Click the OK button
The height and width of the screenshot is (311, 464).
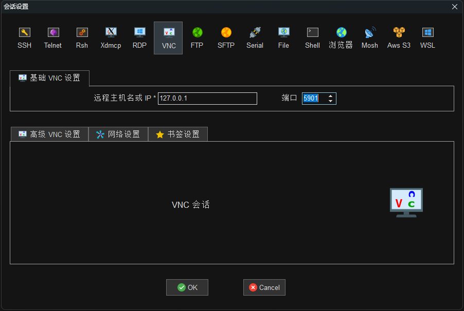pos(187,287)
